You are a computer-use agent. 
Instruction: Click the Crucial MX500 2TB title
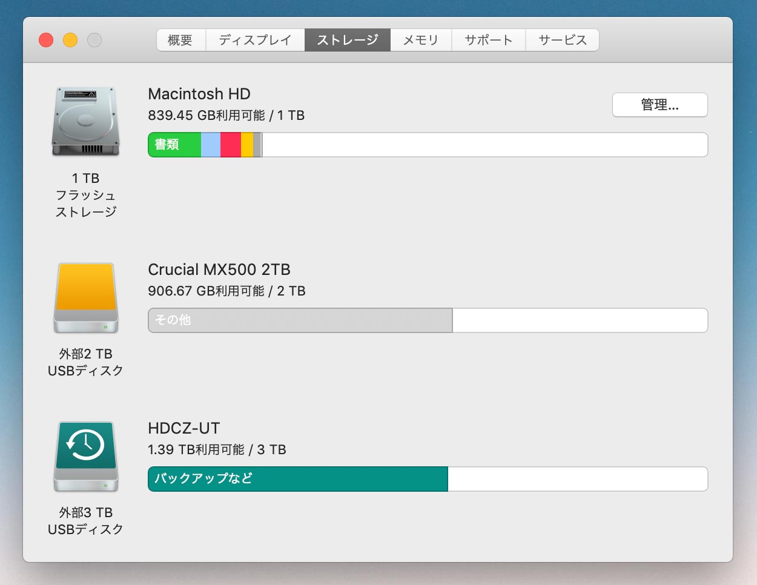[x=219, y=269]
